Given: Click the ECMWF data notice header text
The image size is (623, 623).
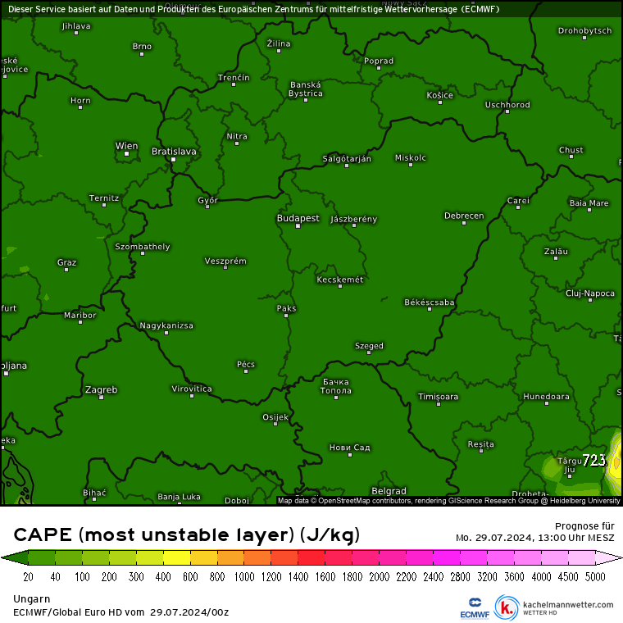Looking at the screenshot, I should (252, 9).
